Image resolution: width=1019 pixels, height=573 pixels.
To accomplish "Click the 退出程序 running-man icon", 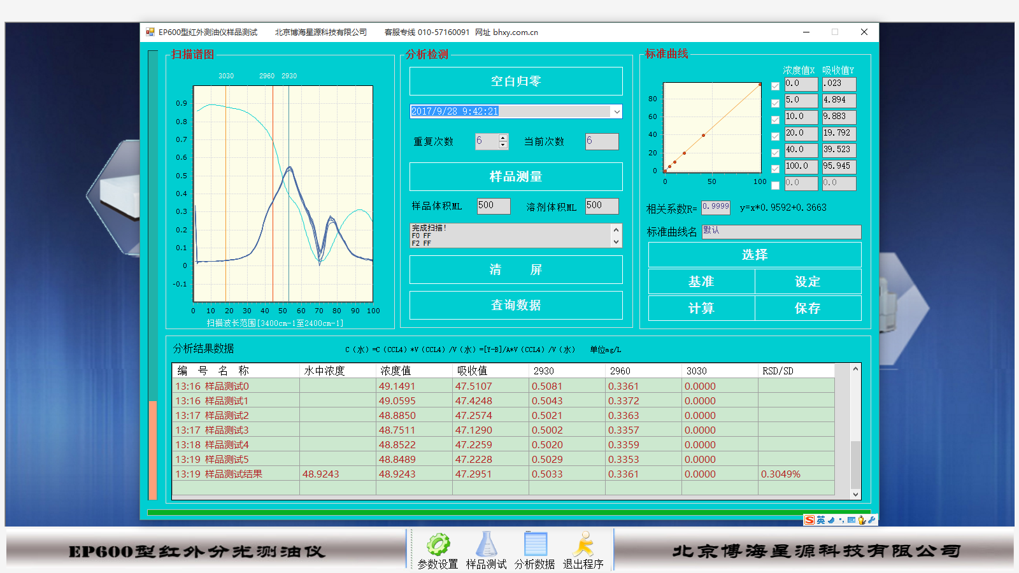I will click(583, 546).
